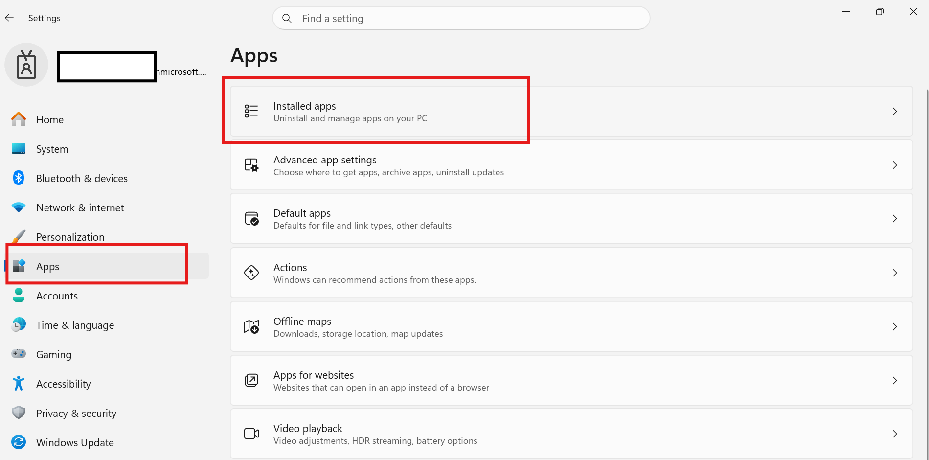Image resolution: width=929 pixels, height=460 pixels.
Task: Expand Installed apps using its chevron
Action: click(x=895, y=111)
